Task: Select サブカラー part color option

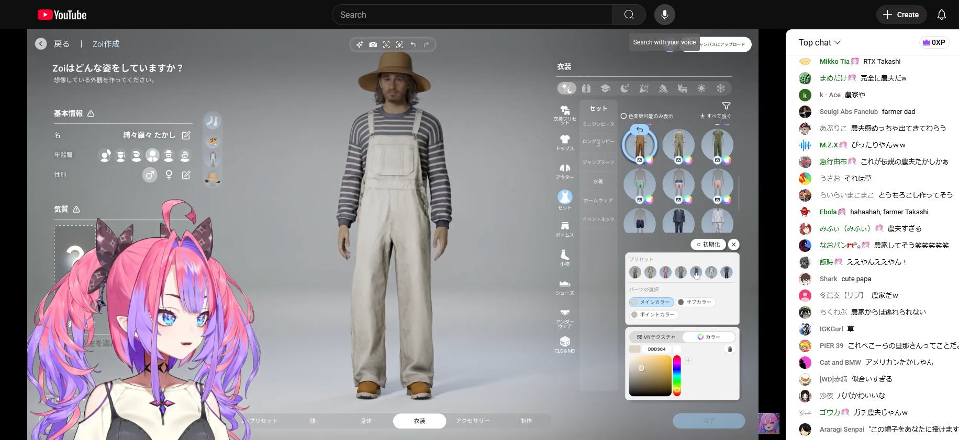Action: tap(695, 302)
